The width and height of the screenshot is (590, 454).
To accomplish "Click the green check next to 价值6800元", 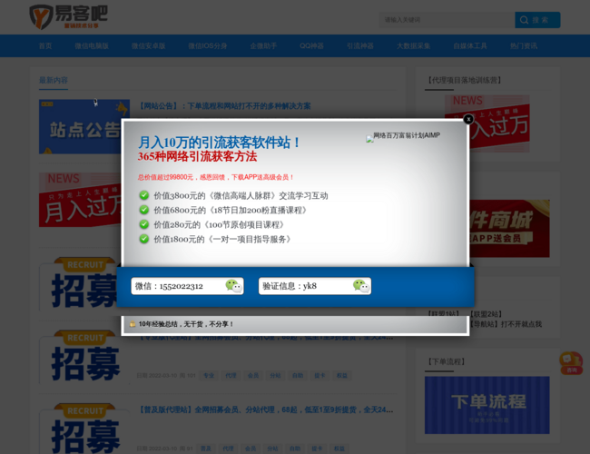I will click(143, 210).
